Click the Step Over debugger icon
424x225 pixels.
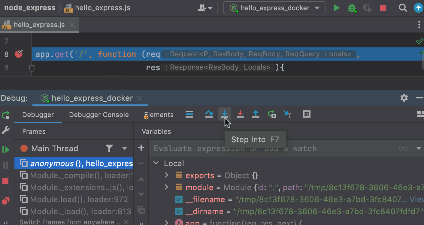tap(209, 114)
